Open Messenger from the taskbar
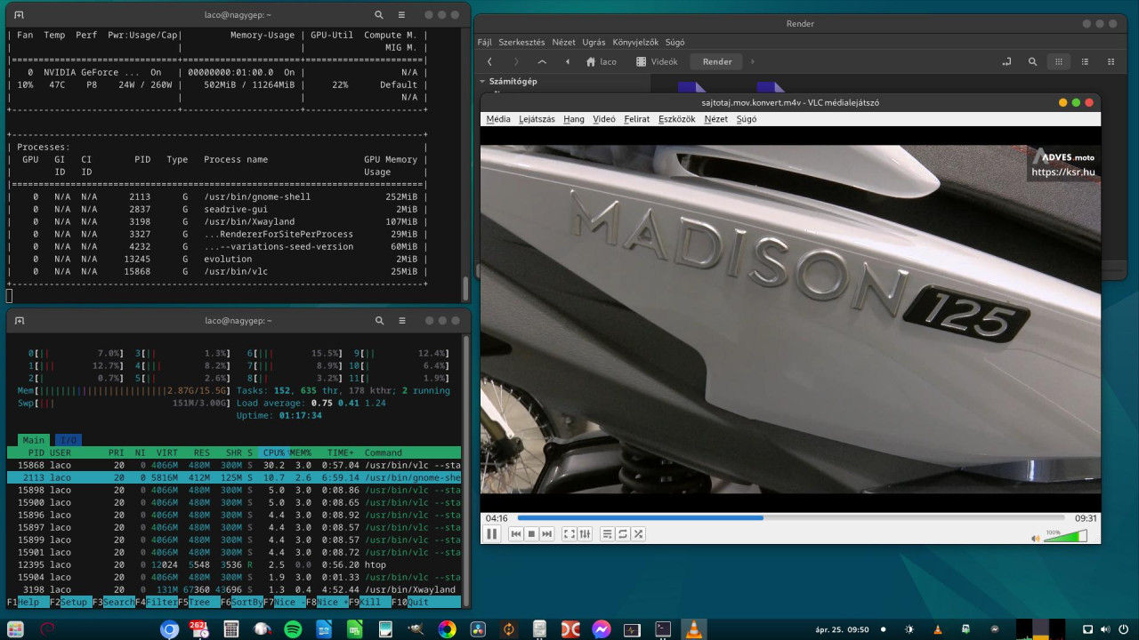 602,629
